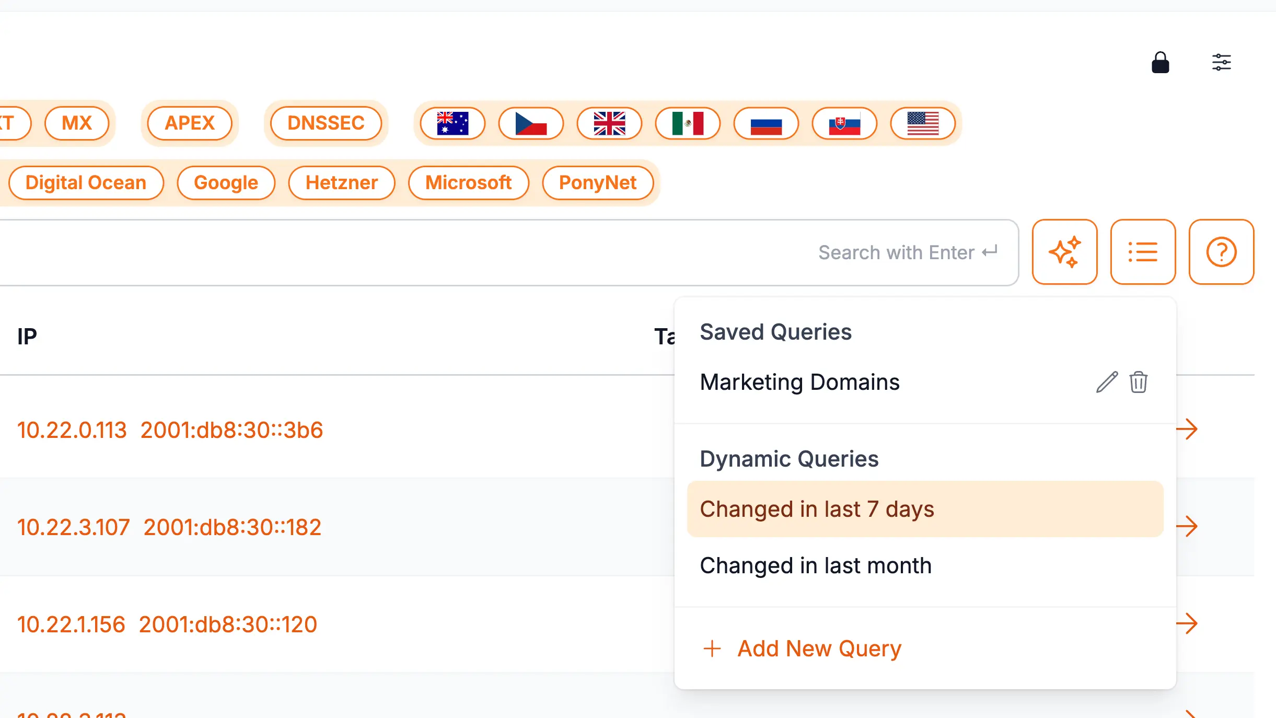This screenshot has width=1276, height=718.
Task: Open row arrow for 10.22.0.113
Action: [1187, 429]
